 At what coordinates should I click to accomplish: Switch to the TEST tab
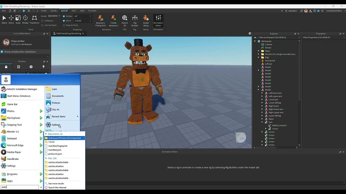(74, 11)
